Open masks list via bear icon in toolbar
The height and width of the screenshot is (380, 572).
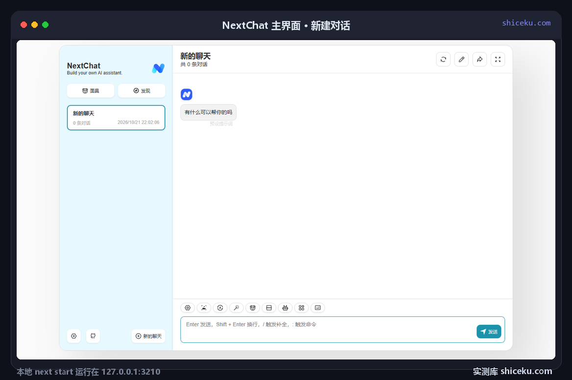(x=252, y=308)
